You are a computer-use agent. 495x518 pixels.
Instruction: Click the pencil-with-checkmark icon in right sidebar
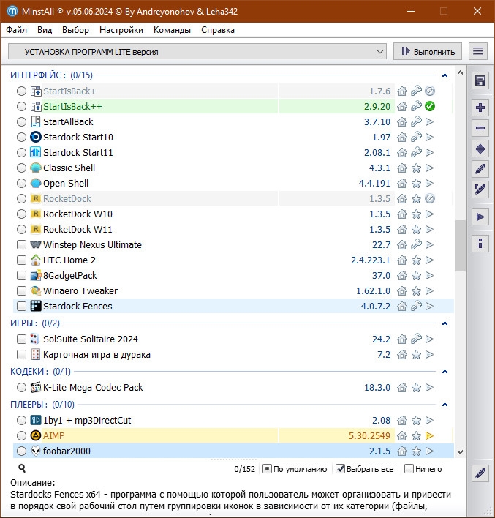pyautogui.click(x=480, y=189)
